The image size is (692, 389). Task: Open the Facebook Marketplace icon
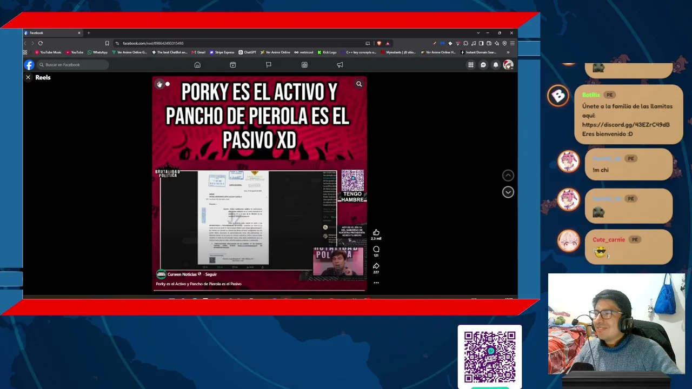304,65
